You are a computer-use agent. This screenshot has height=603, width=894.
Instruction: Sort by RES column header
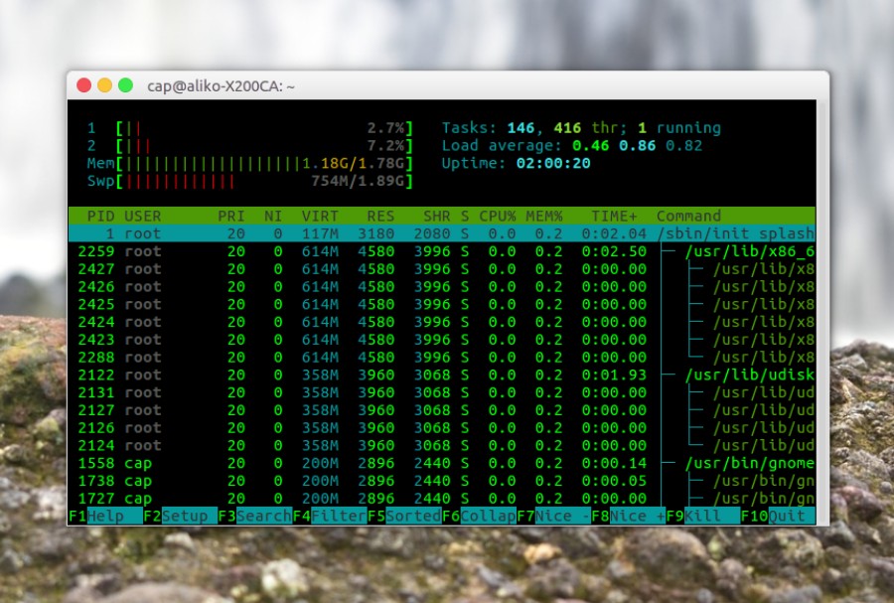coord(380,216)
